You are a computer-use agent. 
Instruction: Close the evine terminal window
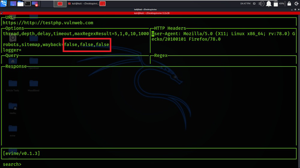[298, 10]
